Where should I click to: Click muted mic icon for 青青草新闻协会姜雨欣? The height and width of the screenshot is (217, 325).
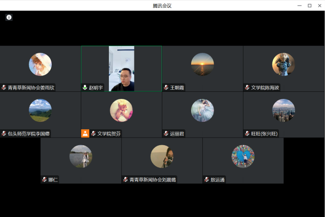[4, 88]
